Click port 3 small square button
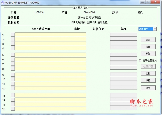 [x=13, y=43]
